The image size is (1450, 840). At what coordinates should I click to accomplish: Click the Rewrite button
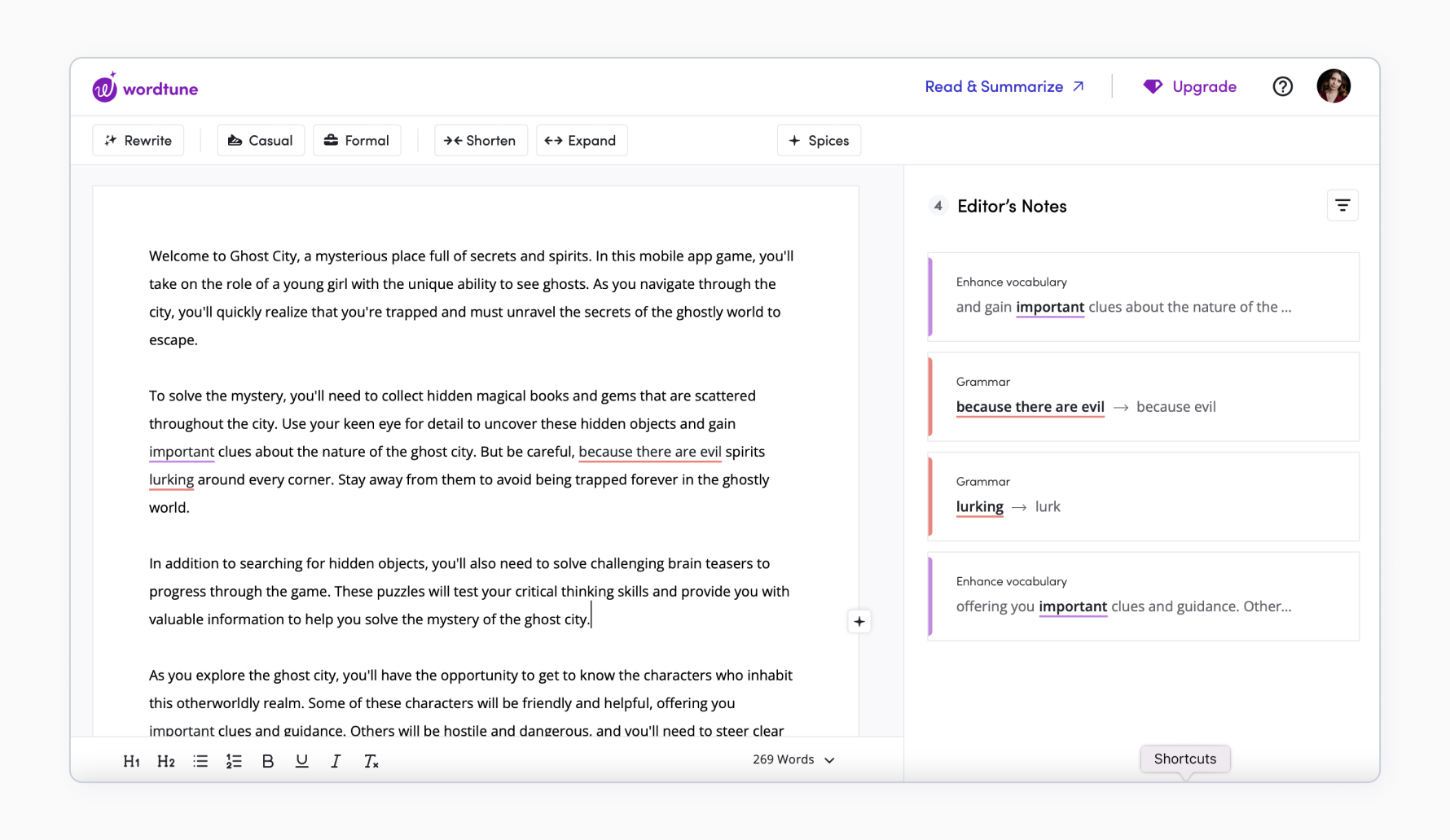[138, 141]
